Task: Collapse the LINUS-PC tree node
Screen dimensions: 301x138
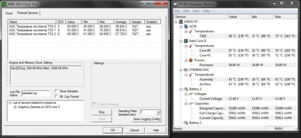Action: 176,22
